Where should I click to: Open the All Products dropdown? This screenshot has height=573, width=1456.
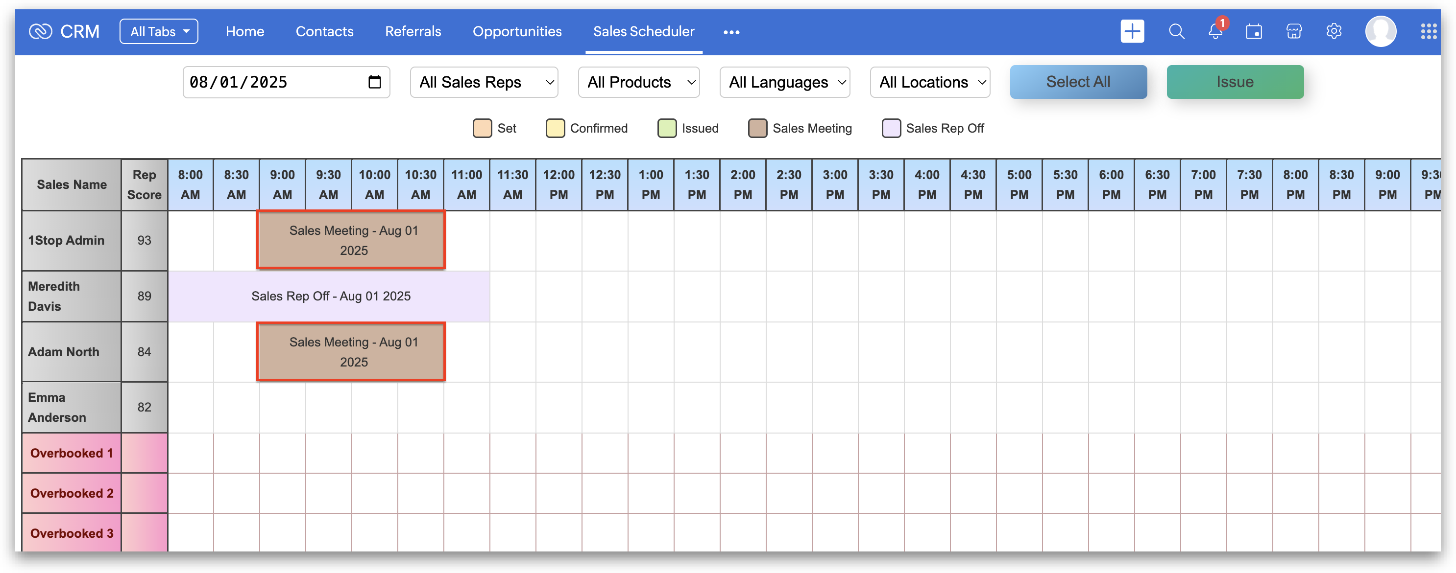tap(639, 82)
